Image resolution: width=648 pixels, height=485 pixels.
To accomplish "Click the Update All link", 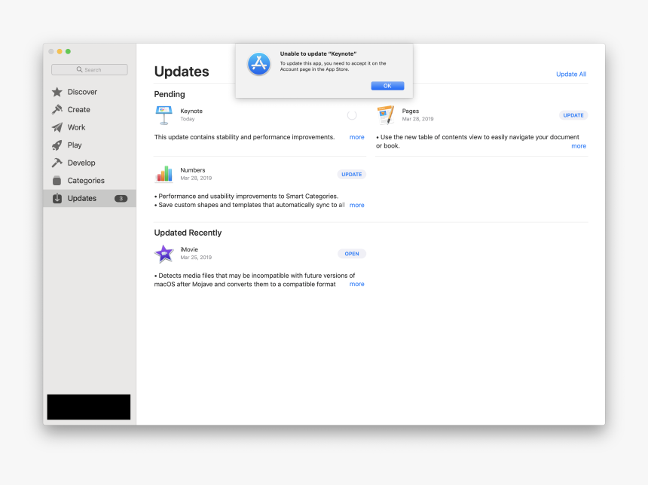I will tap(571, 74).
